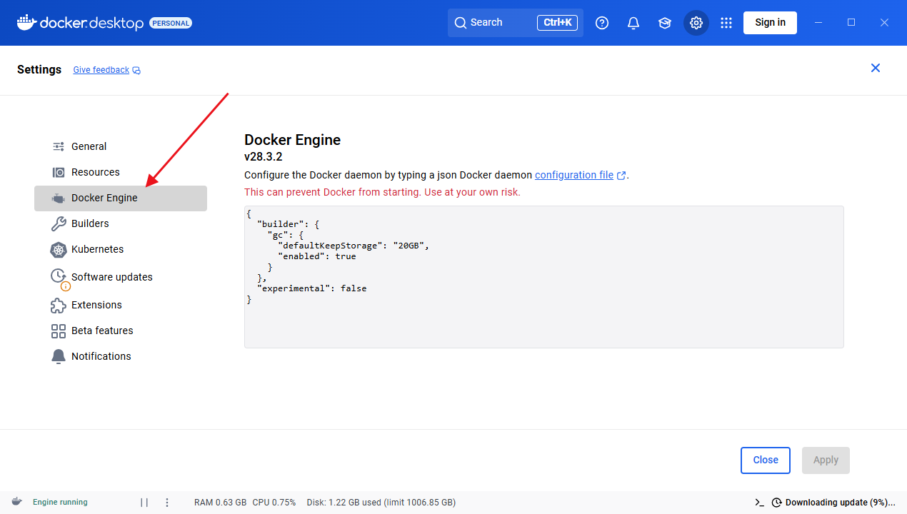Open notifications bell icon in header
907x514 pixels.
coord(633,23)
